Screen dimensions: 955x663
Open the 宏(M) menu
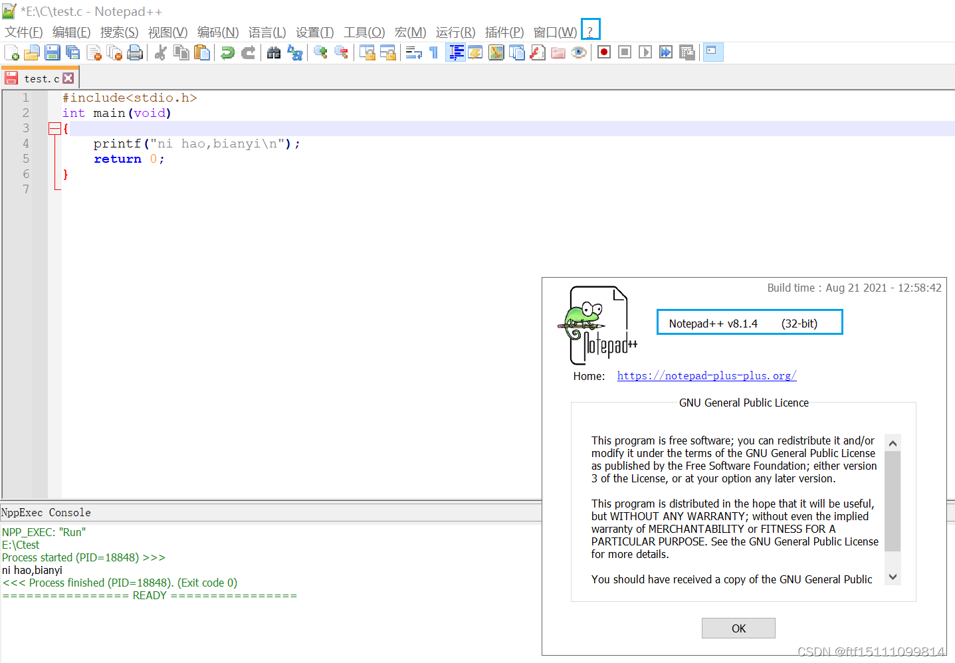point(410,33)
